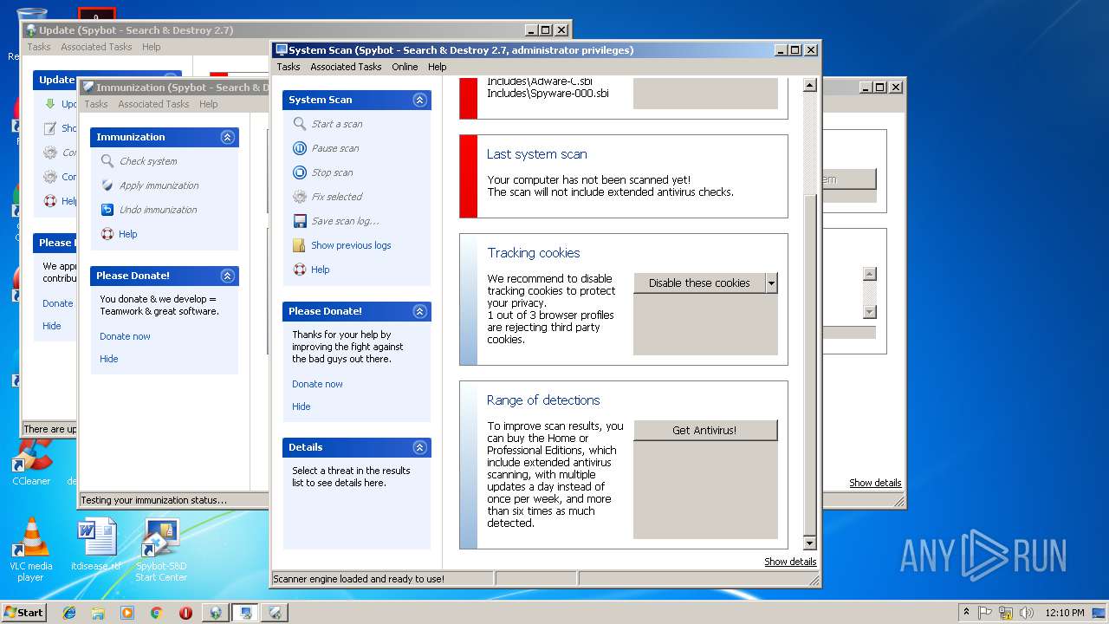Open Disable these cookies dropdown arrow

(771, 283)
